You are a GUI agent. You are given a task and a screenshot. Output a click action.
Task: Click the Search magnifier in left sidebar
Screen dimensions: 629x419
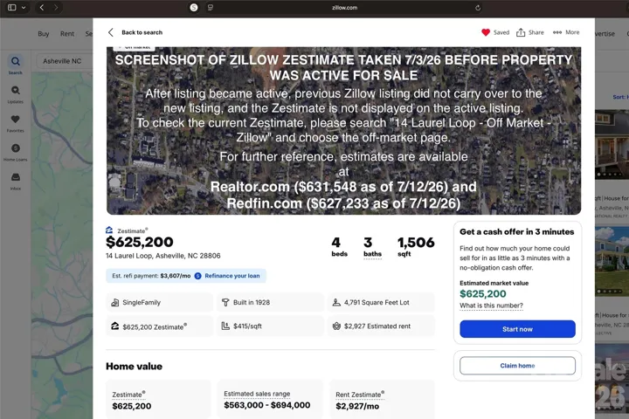[15, 61]
